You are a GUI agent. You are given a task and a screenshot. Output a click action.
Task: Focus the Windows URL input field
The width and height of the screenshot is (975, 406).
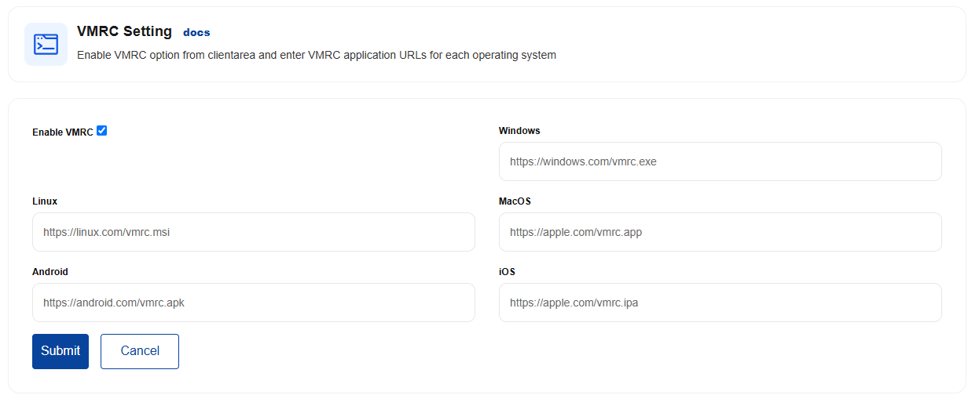coord(720,161)
